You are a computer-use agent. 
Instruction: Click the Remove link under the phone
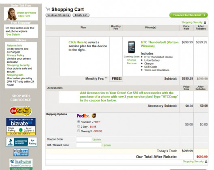click(132, 63)
